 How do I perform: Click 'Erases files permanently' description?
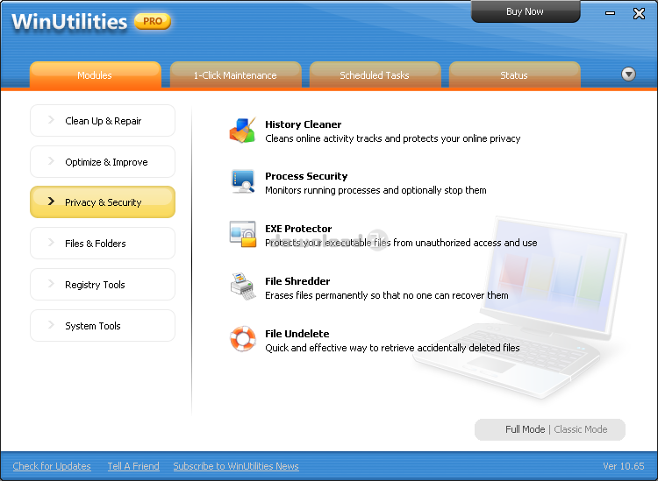click(x=387, y=295)
